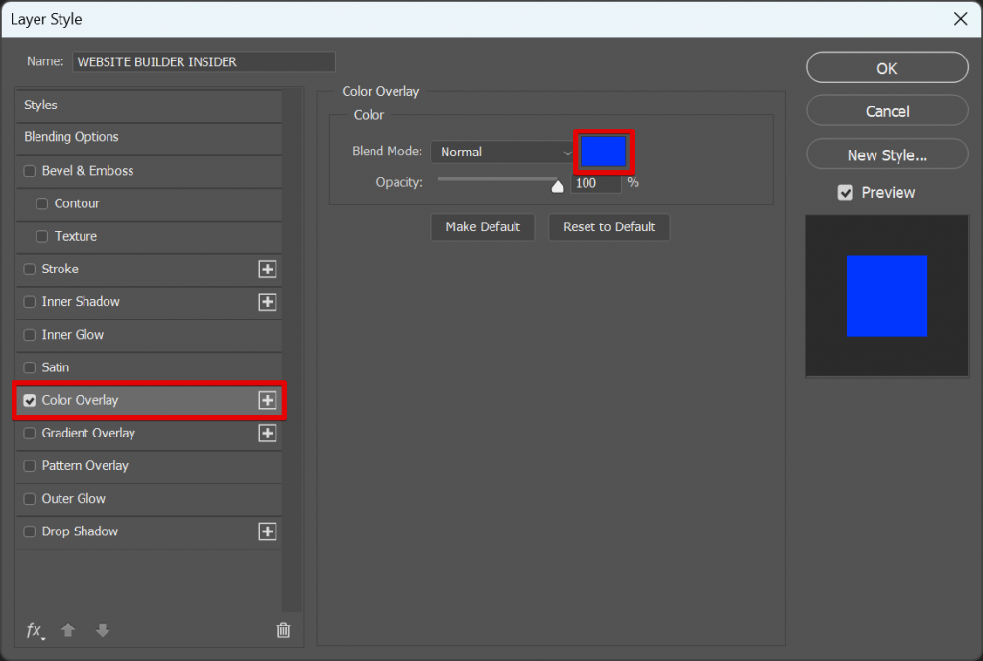
Task: Click the layer style Name field
Action: [x=204, y=61]
